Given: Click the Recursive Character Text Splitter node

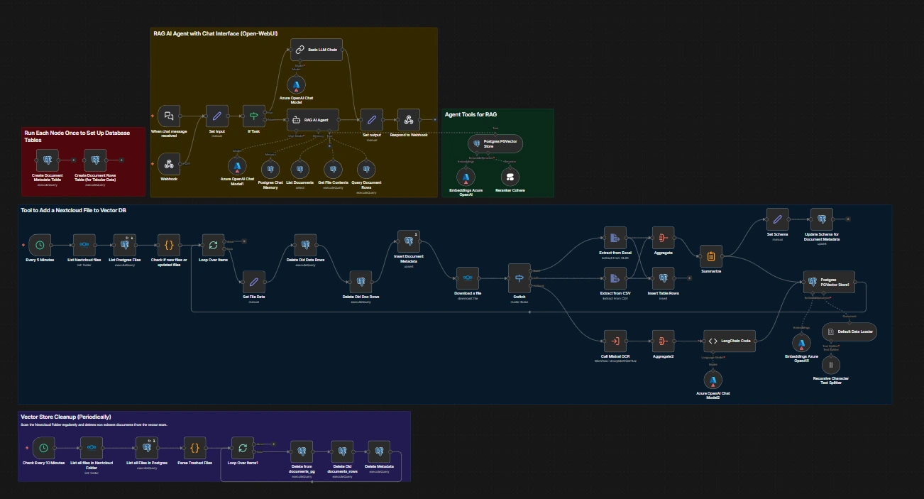Looking at the screenshot, I should (831, 365).
